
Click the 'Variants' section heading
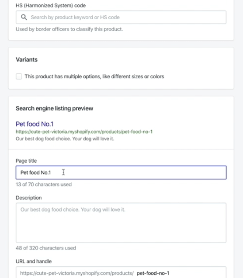coord(27,59)
